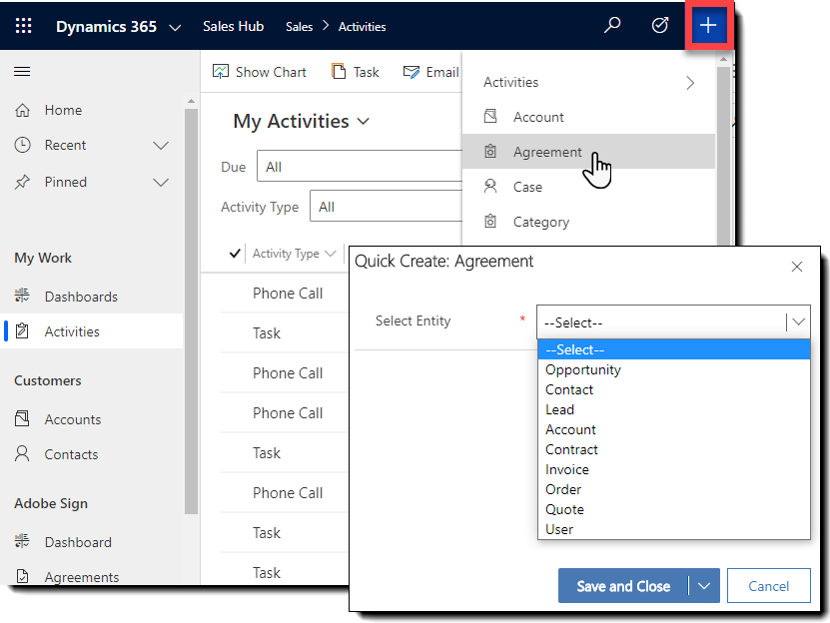Image resolution: width=830 pixels, height=623 pixels.
Task: Expand the Pinned section chevron
Action: (x=161, y=183)
